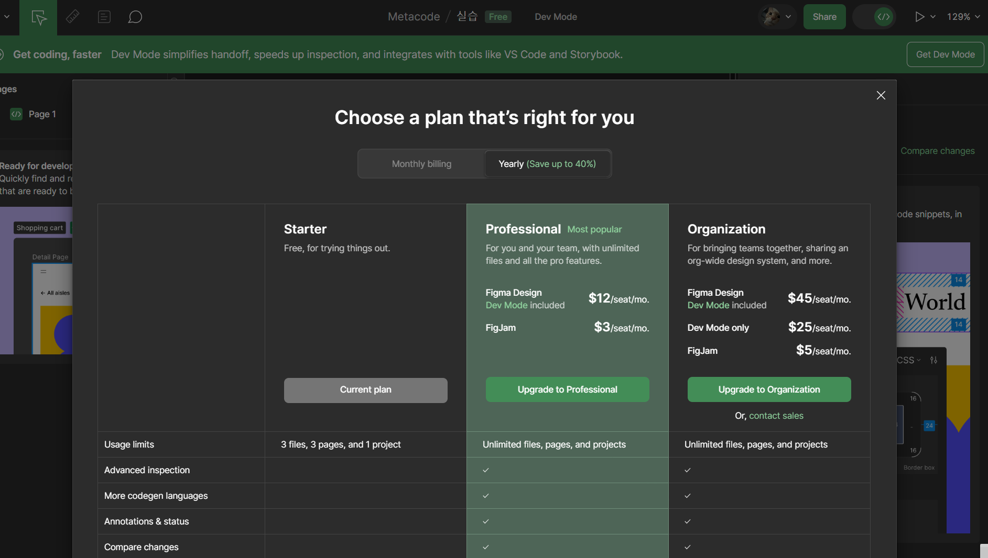Open the Compare changes link

pos(937,151)
